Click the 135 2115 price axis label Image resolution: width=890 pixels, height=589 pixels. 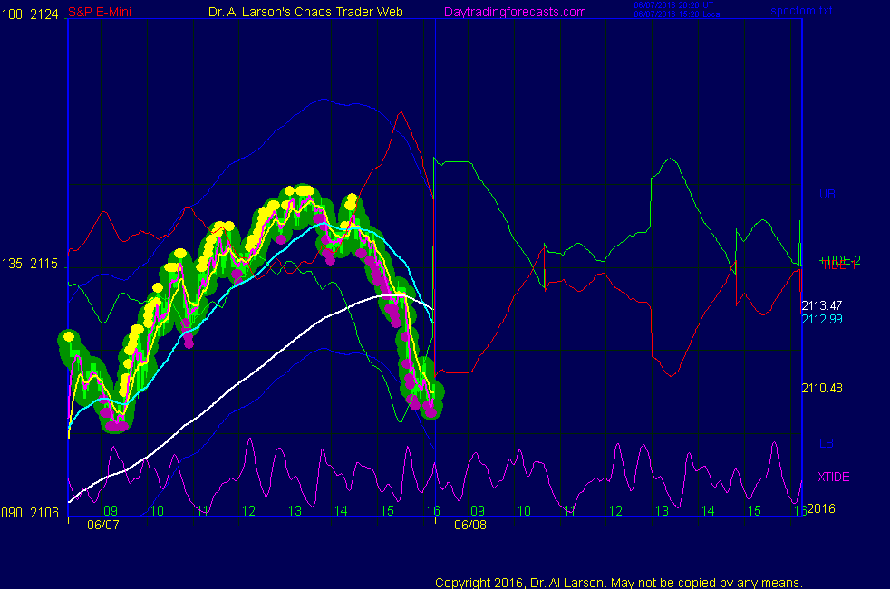coord(30,264)
